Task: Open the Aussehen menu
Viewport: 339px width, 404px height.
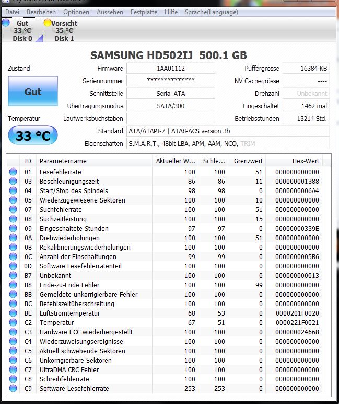Action: point(110,12)
